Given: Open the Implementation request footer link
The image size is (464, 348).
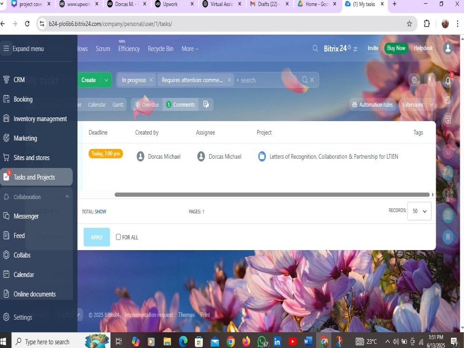Looking at the screenshot, I should (148, 315).
